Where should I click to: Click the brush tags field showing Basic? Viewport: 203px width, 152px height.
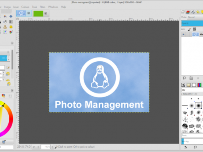tap(192, 135)
